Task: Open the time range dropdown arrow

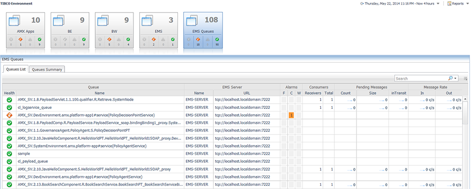Action: coord(438,4)
